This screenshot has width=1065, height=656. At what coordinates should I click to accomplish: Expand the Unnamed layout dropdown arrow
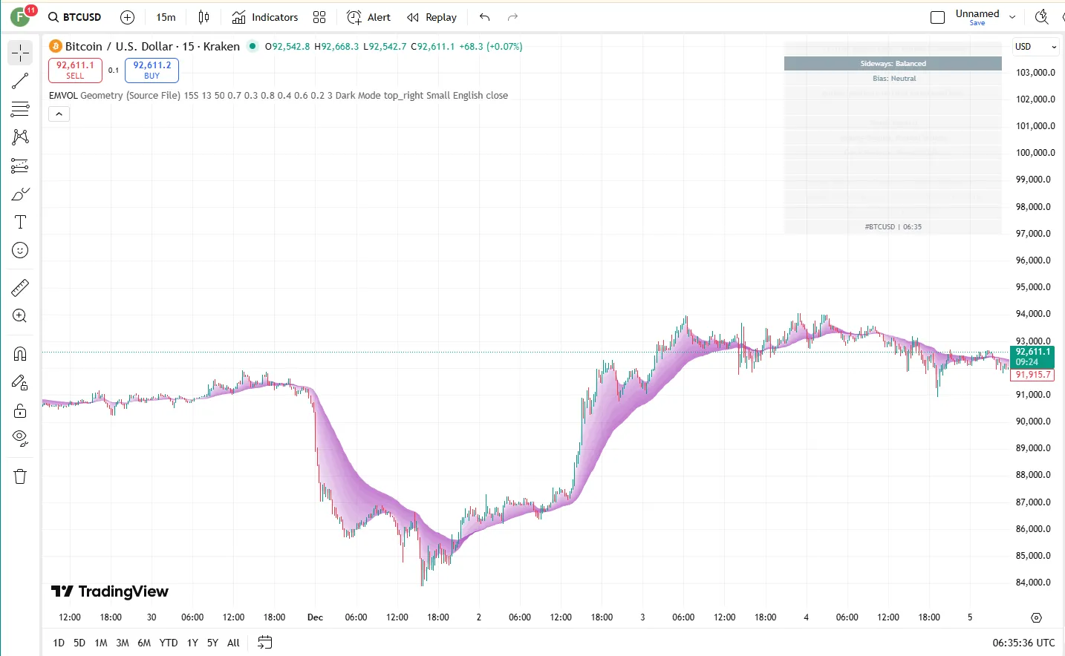tap(1012, 17)
